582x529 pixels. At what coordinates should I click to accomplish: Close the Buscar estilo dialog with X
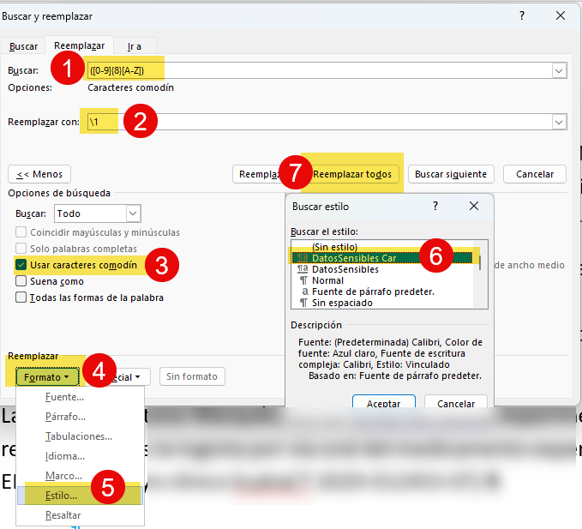[x=474, y=207]
